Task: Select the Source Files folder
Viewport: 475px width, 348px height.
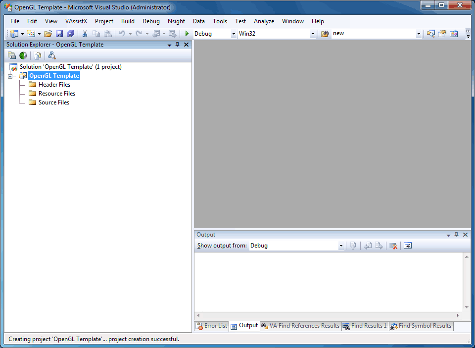Action: point(53,102)
